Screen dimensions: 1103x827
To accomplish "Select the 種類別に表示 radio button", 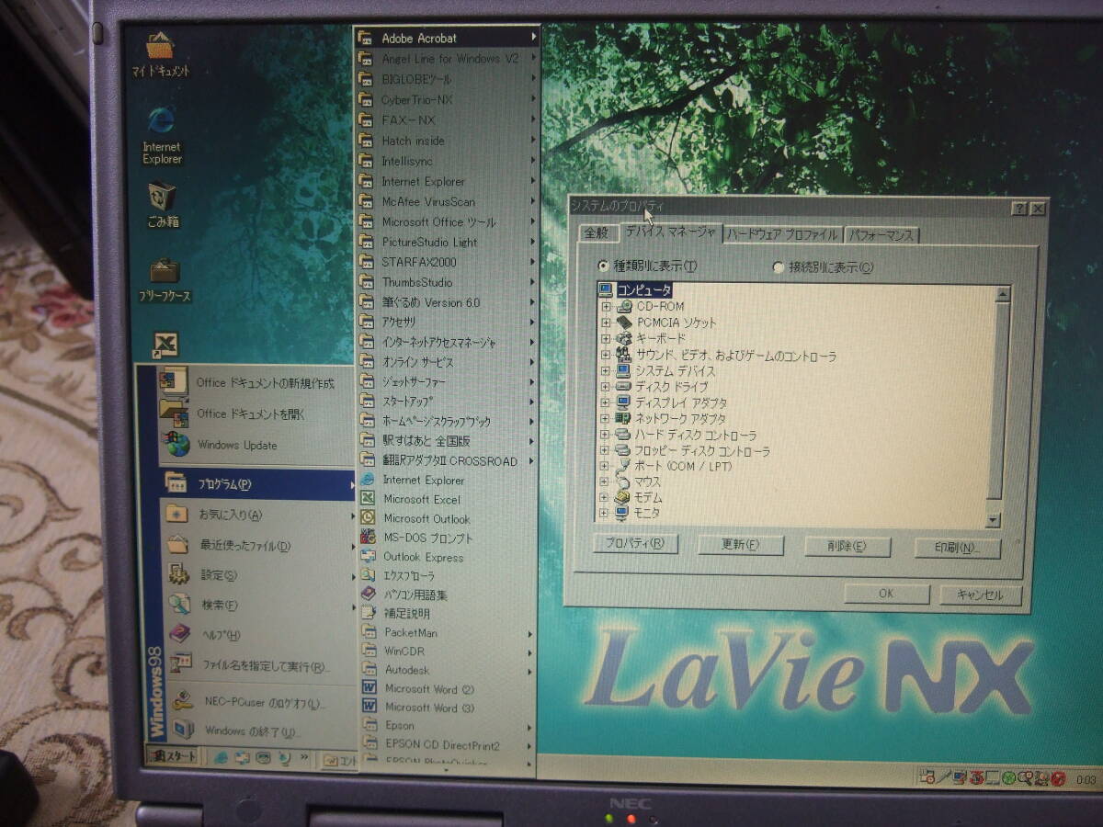I will (x=603, y=266).
